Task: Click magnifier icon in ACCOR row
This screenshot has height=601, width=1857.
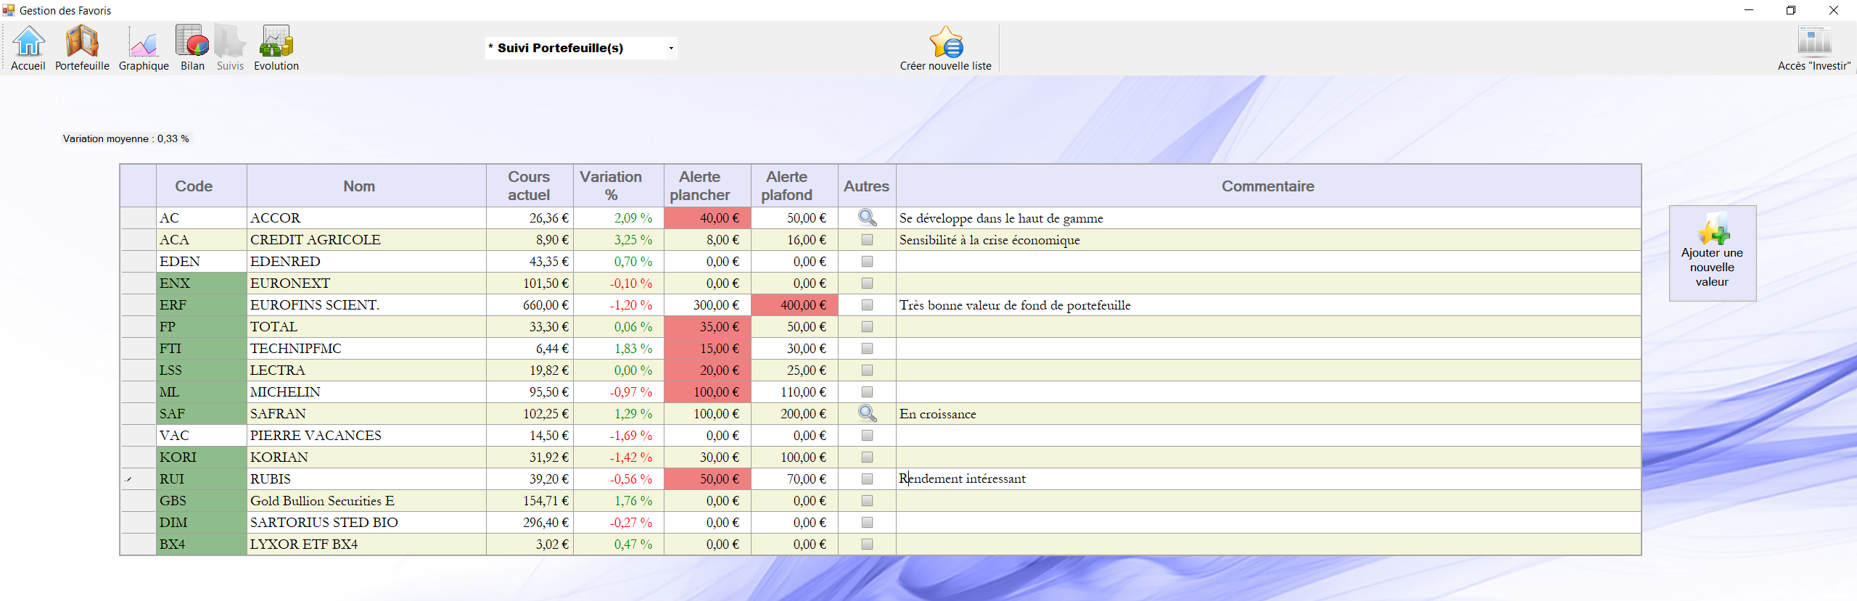Action: pyautogui.click(x=867, y=217)
